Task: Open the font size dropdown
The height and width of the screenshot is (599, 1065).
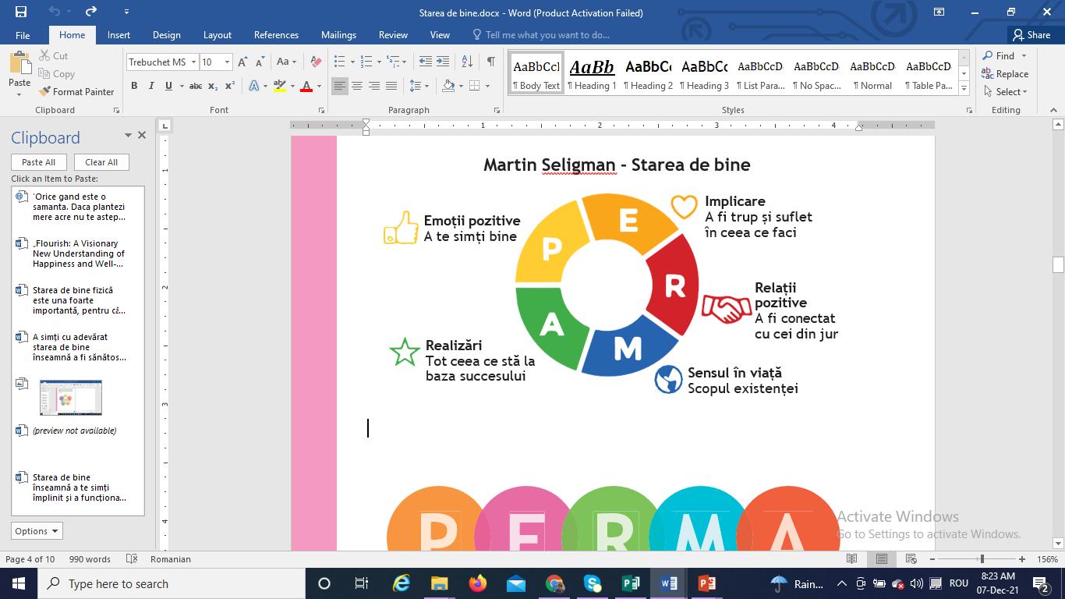Action: click(x=227, y=62)
